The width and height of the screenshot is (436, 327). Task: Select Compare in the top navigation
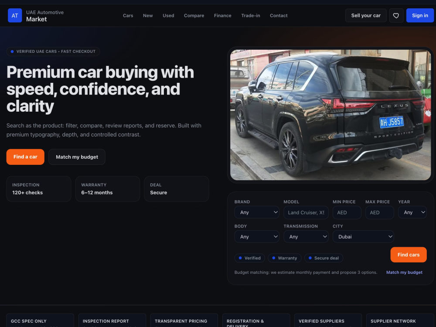194,16
